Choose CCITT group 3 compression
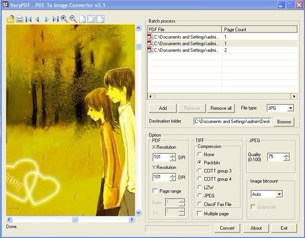The image size is (305, 238). point(200,171)
